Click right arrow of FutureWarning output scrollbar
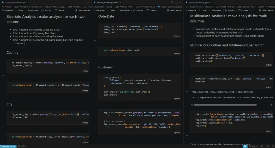This screenshot has width=275, height=148. pos(271,105)
